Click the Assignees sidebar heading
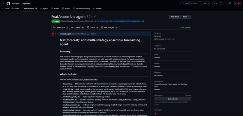243x116 pixels. 157,46
